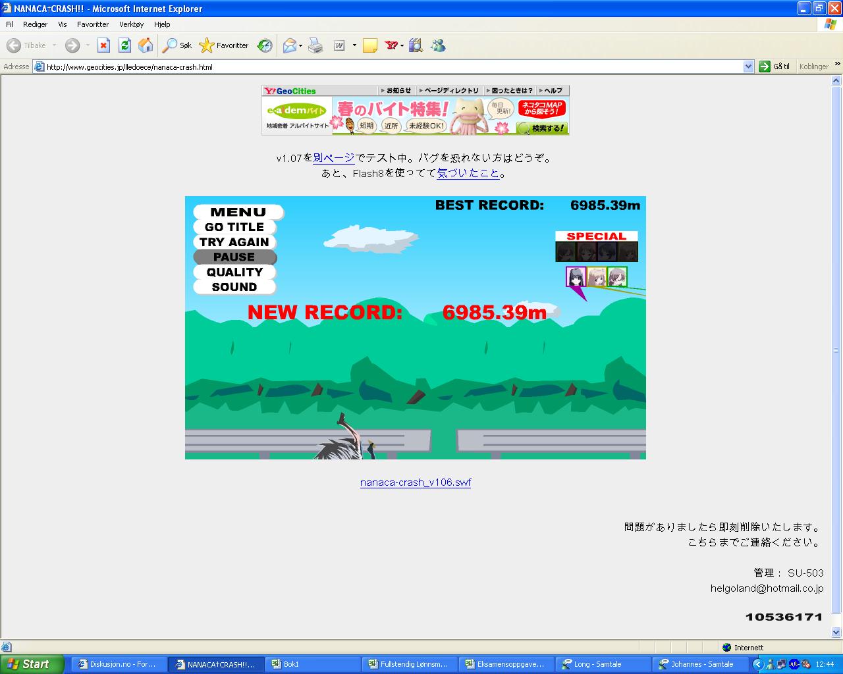Click the yellow-framed character portrait
The width and height of the screenshot is (843, 674).
click(597, 276)
